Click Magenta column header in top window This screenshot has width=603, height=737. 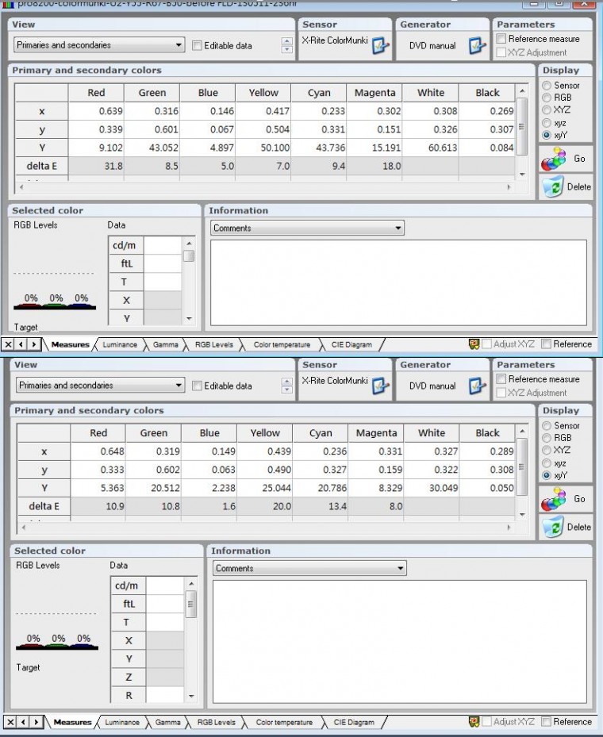click(x=375, y=93)
